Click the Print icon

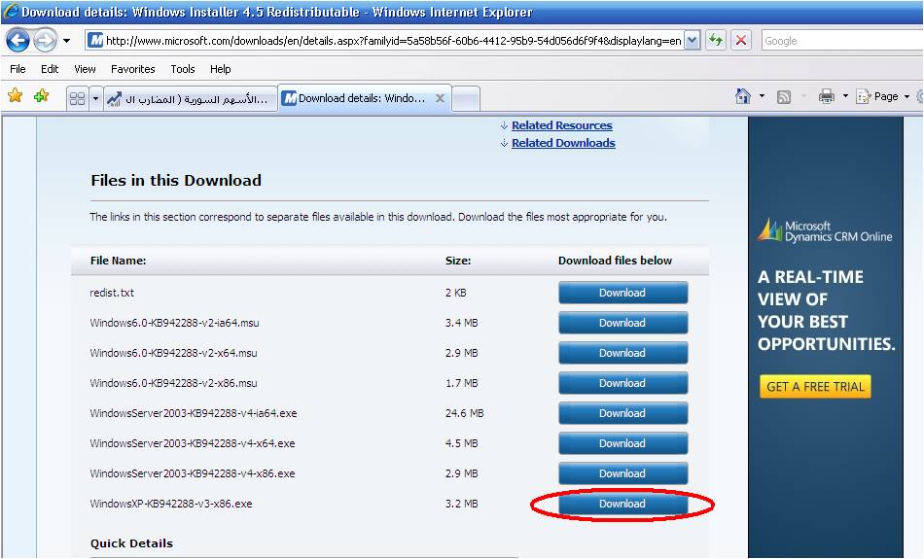(827, 96)
